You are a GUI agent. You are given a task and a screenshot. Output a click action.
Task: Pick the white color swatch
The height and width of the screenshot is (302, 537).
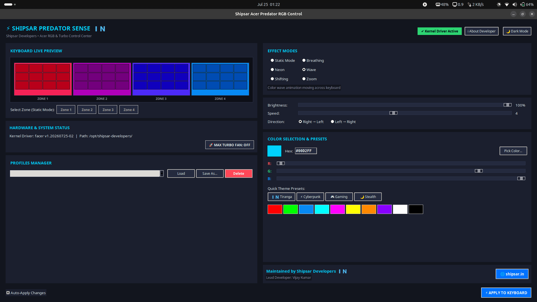click(x=400, y=209)
